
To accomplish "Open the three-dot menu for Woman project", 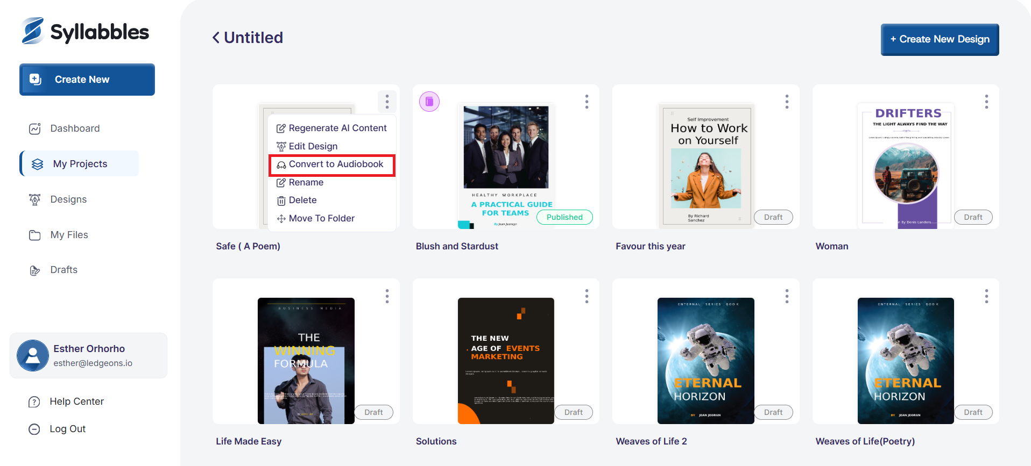I will point(986,102).
